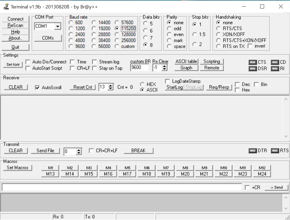Open the COM Port dropdown

click(58, 26)
